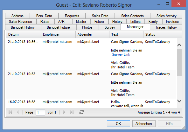Open the Future tab
Screen dimensions: 188x132
pos(99,22)
